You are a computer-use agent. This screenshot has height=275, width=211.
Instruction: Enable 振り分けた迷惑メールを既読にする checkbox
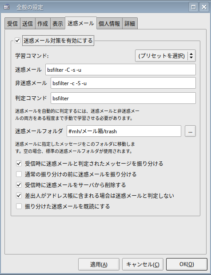point(19,206)
